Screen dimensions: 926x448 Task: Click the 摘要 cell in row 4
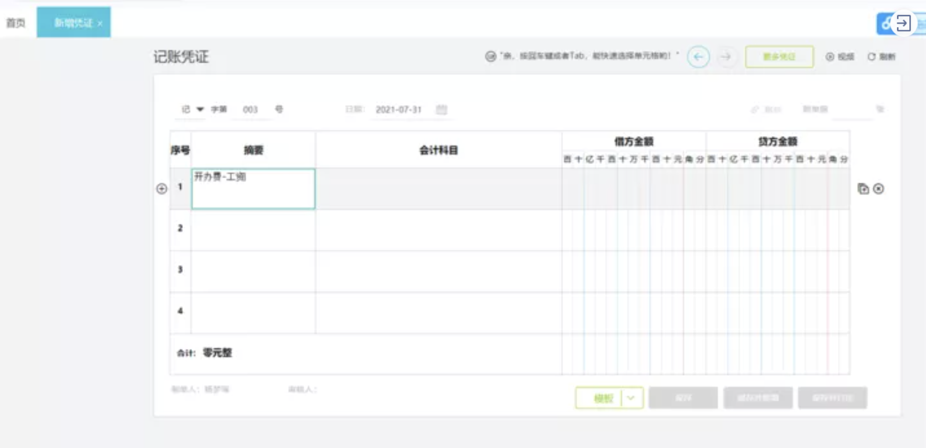253,312
